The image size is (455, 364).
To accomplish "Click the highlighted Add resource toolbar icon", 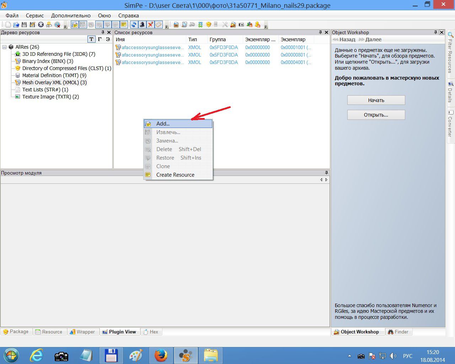I will (x=75, y=25).
